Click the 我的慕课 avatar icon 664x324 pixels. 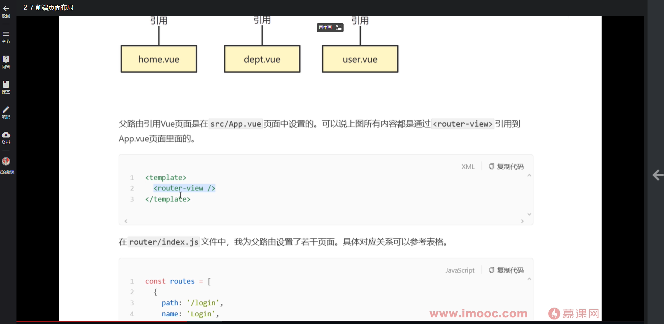[x=6, y=161]
